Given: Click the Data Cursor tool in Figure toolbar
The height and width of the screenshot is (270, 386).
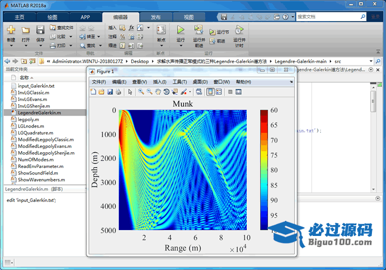Looking at the screenshot, I should point(175,92).
